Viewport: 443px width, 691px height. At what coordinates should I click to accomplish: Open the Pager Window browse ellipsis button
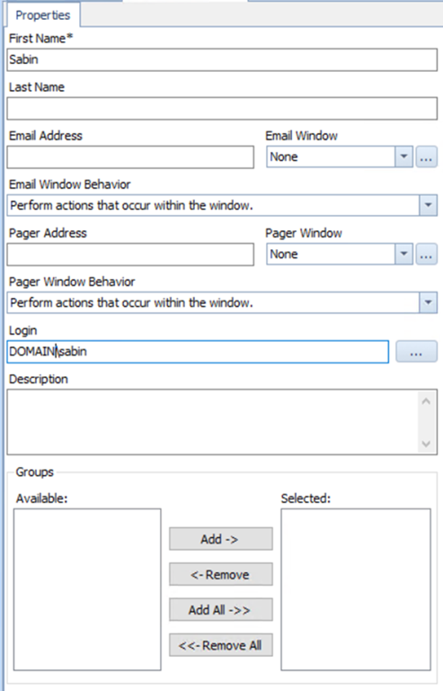(426, 255)
